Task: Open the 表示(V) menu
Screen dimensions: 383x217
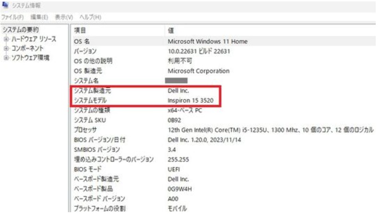Action: (x=64, y=17)
